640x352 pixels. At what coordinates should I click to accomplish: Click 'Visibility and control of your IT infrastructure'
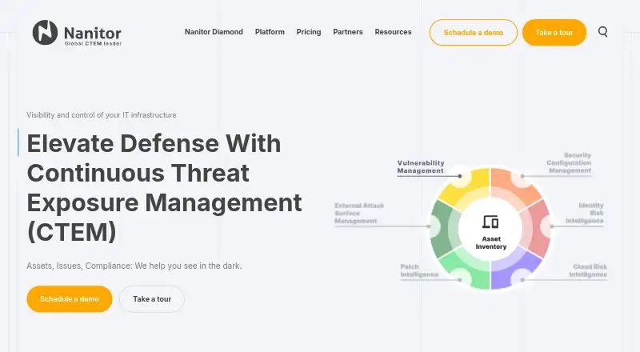(x=102, y=115)
